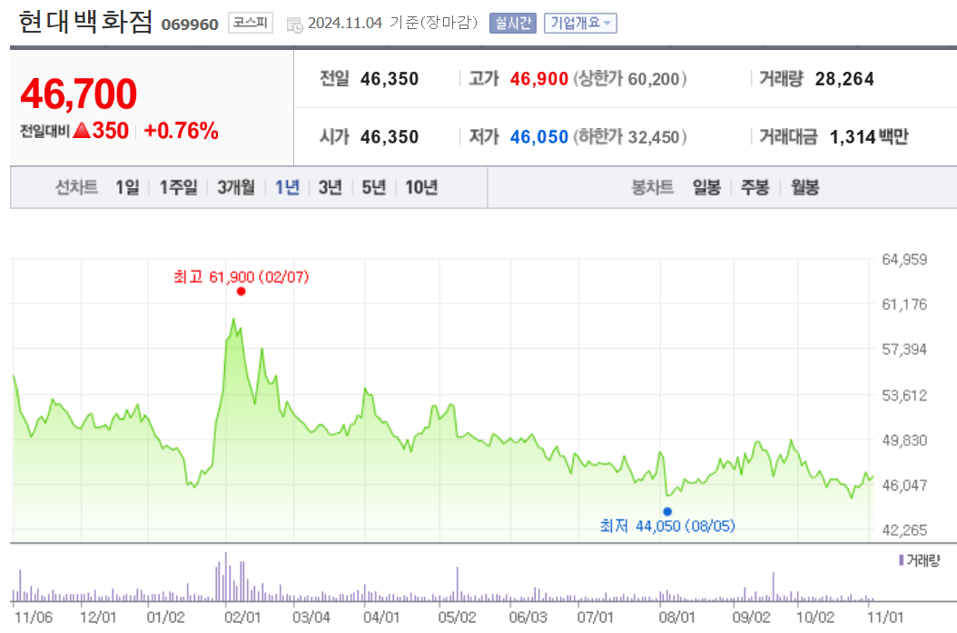The width and height of the screenshot is (957, 633).
Task: Switch to the 월봉 candle chart
Action: pos(805,187)
